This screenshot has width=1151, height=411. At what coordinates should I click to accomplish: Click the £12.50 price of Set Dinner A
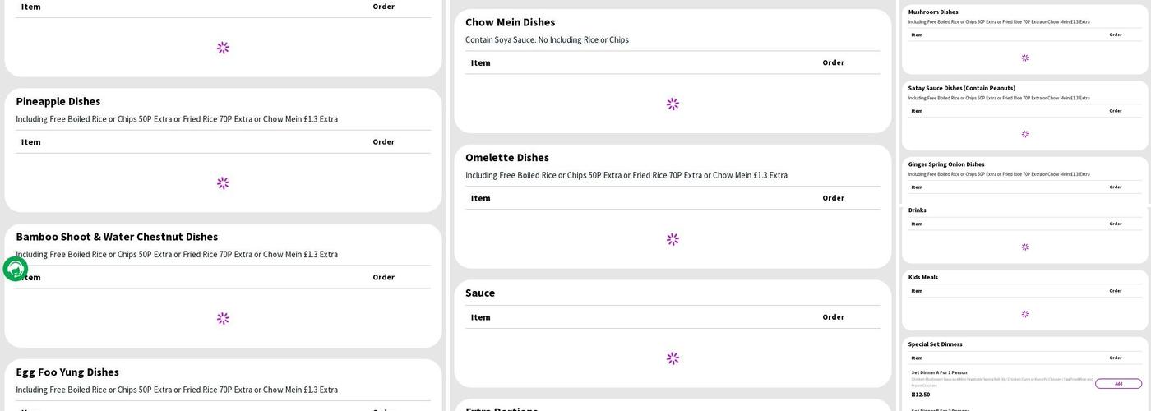[921, 395]
